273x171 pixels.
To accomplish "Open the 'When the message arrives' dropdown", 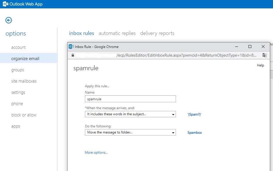I will 130,114.
